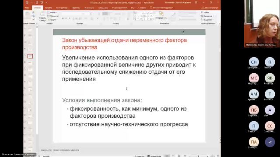The image size is (280, 157).
Task: Switch to the Переходы ribbon tab
Action: (76, 8)
